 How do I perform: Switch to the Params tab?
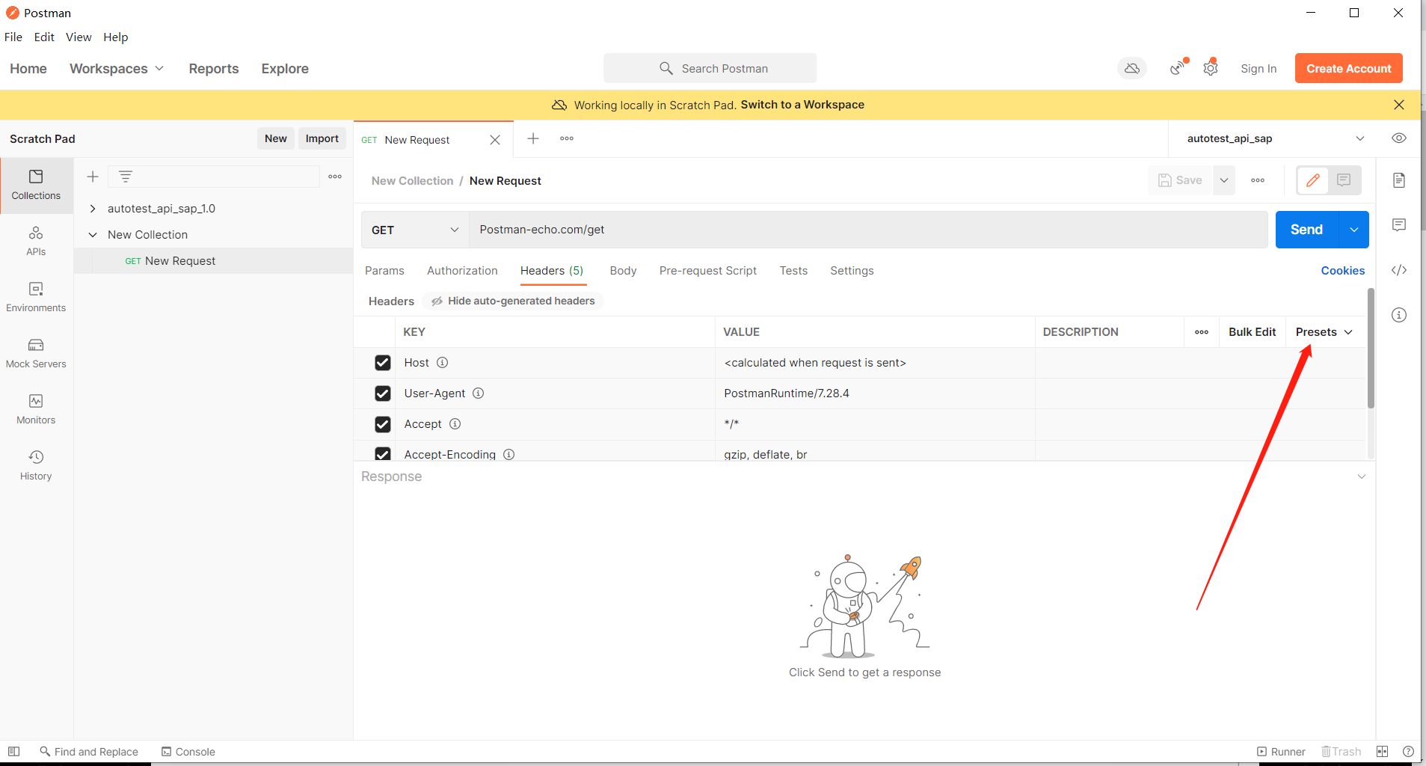click(384, 271)
